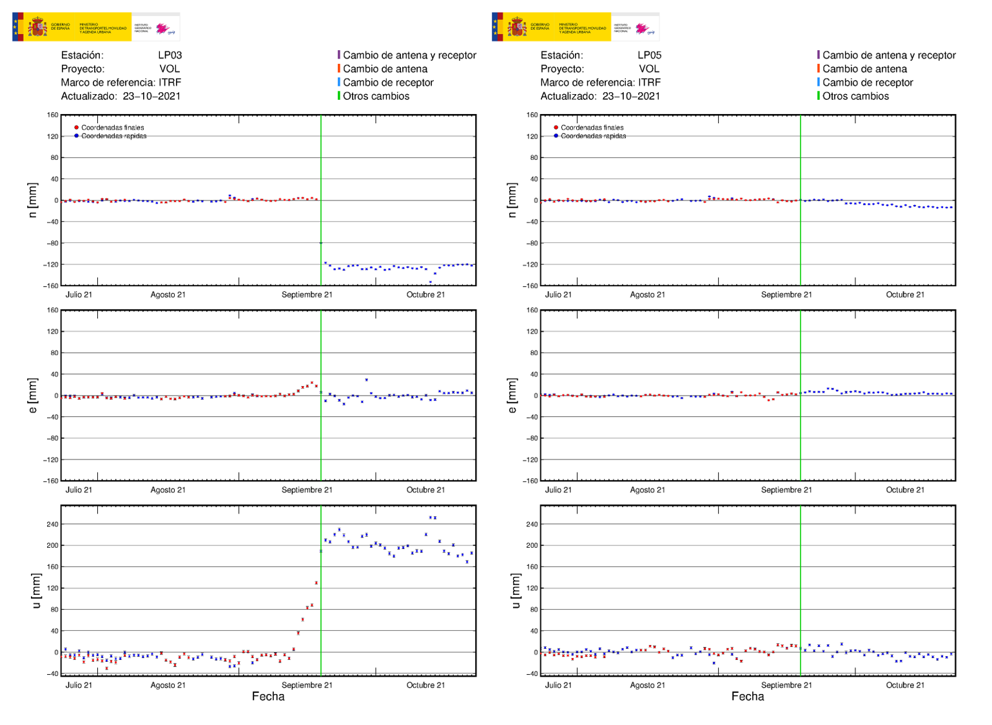Click the station name LP03
The width and height of the screenshot is (992, 725).
(171, 56)
